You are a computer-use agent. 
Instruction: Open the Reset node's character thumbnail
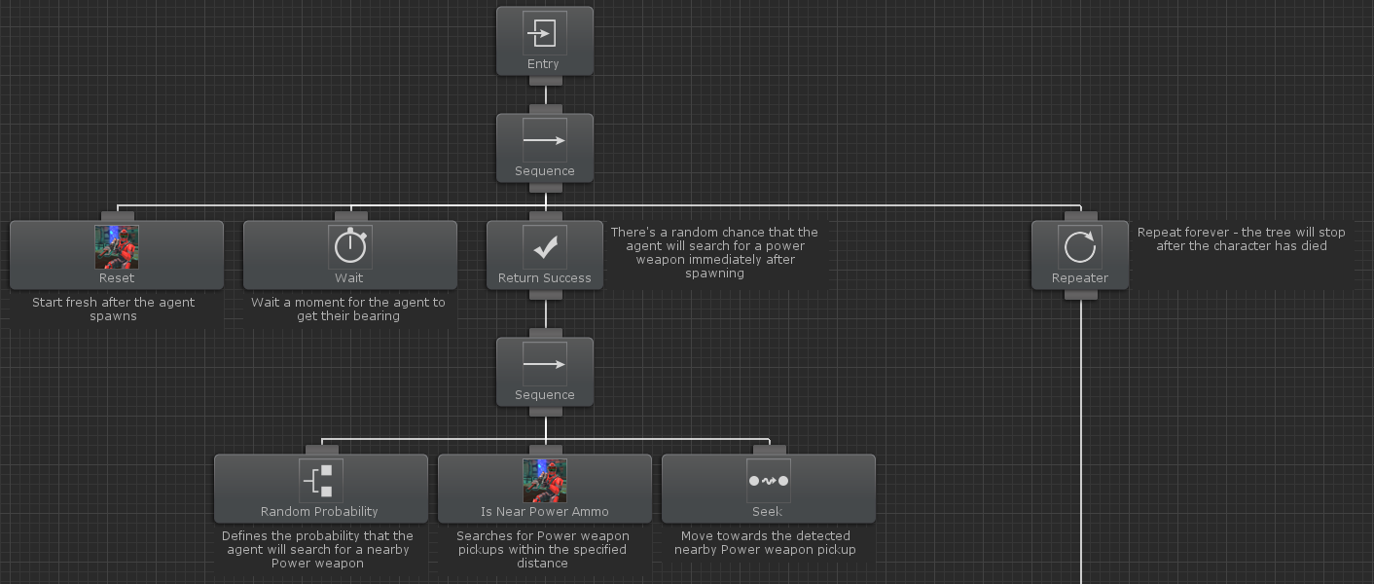(x=116, y=246)
